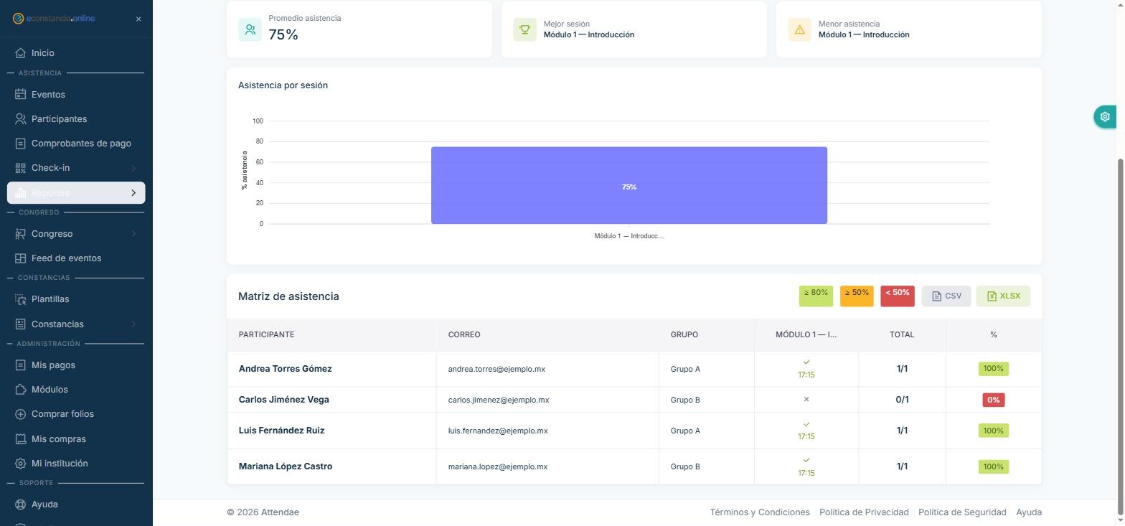Click the 75% bar in attendance chart

tap(629, 185)
